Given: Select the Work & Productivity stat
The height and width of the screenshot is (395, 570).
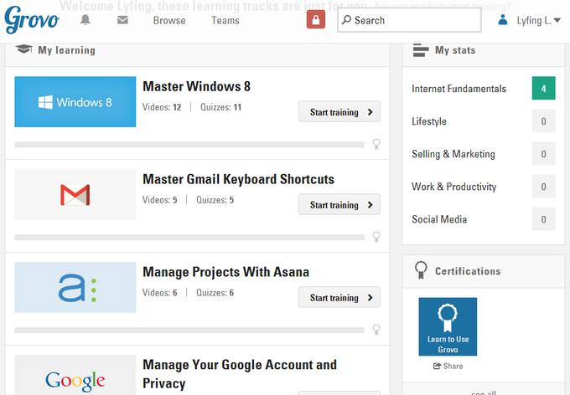Looking at the screenshot, I should pos(454,187).
